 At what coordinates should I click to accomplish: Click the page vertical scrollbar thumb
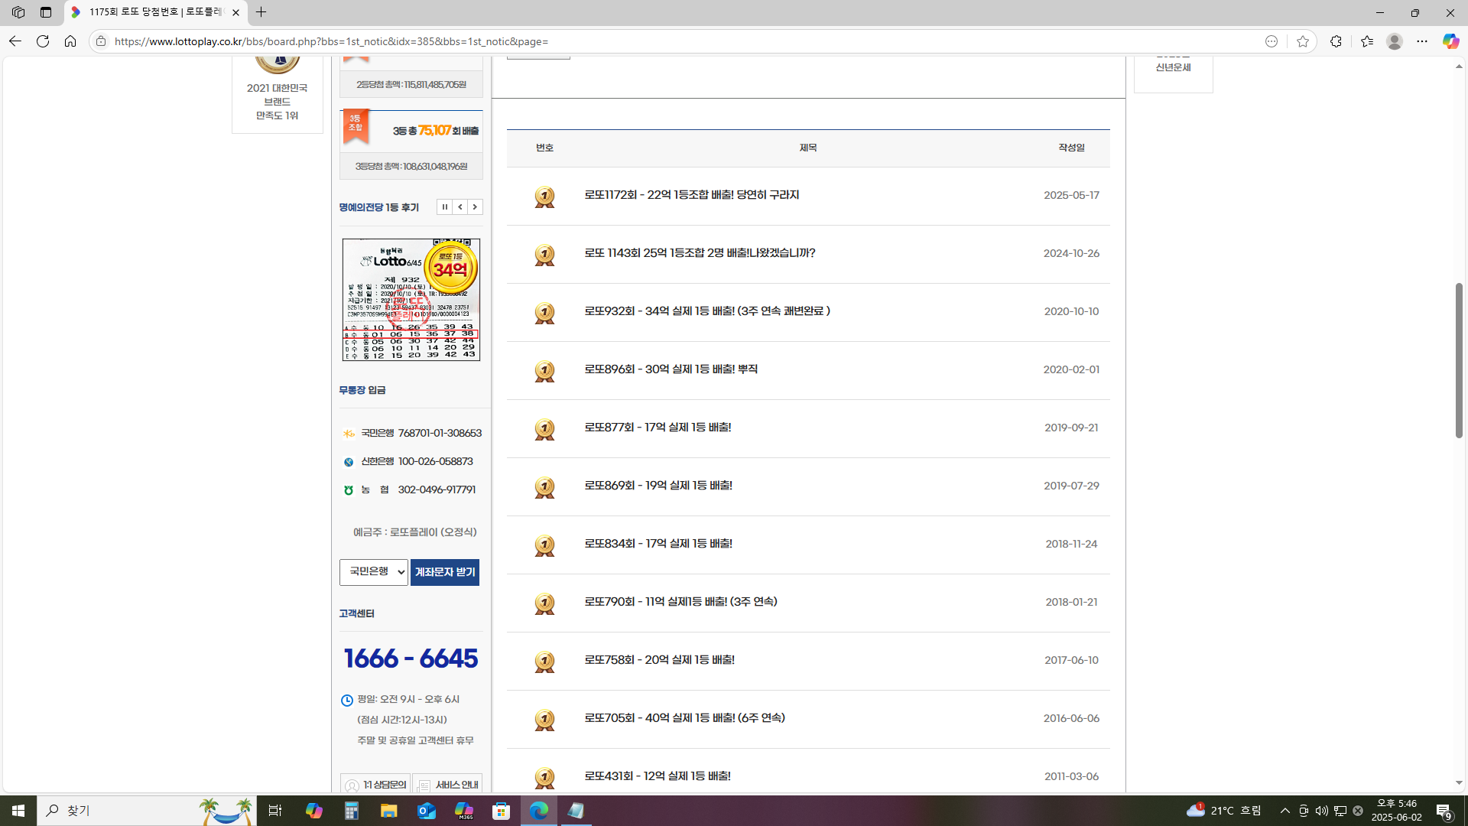(1459, 359)
